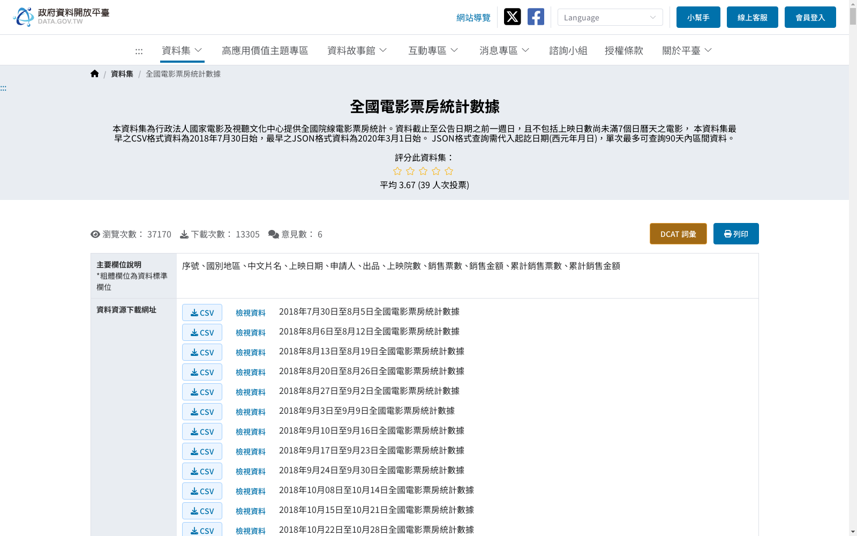Download CSV for 2018年10月15日至10月21日
Image resolution: width=857 pixels, height=536 pixels.
point(202,511)
